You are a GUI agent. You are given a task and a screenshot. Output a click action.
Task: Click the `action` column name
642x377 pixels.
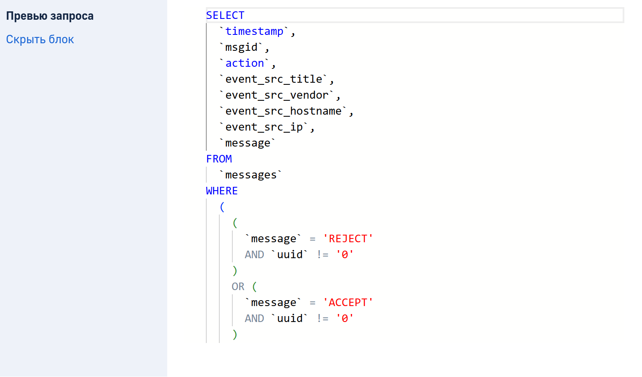245,63
